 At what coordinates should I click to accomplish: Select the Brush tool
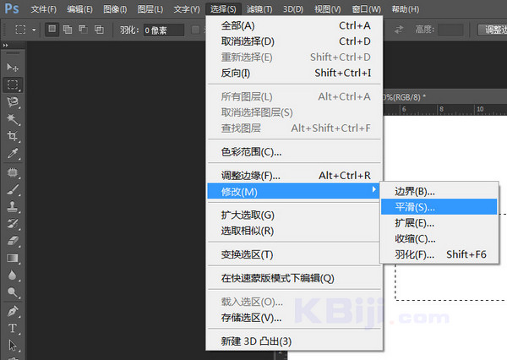pyautogui.click(x=13, y=189)
